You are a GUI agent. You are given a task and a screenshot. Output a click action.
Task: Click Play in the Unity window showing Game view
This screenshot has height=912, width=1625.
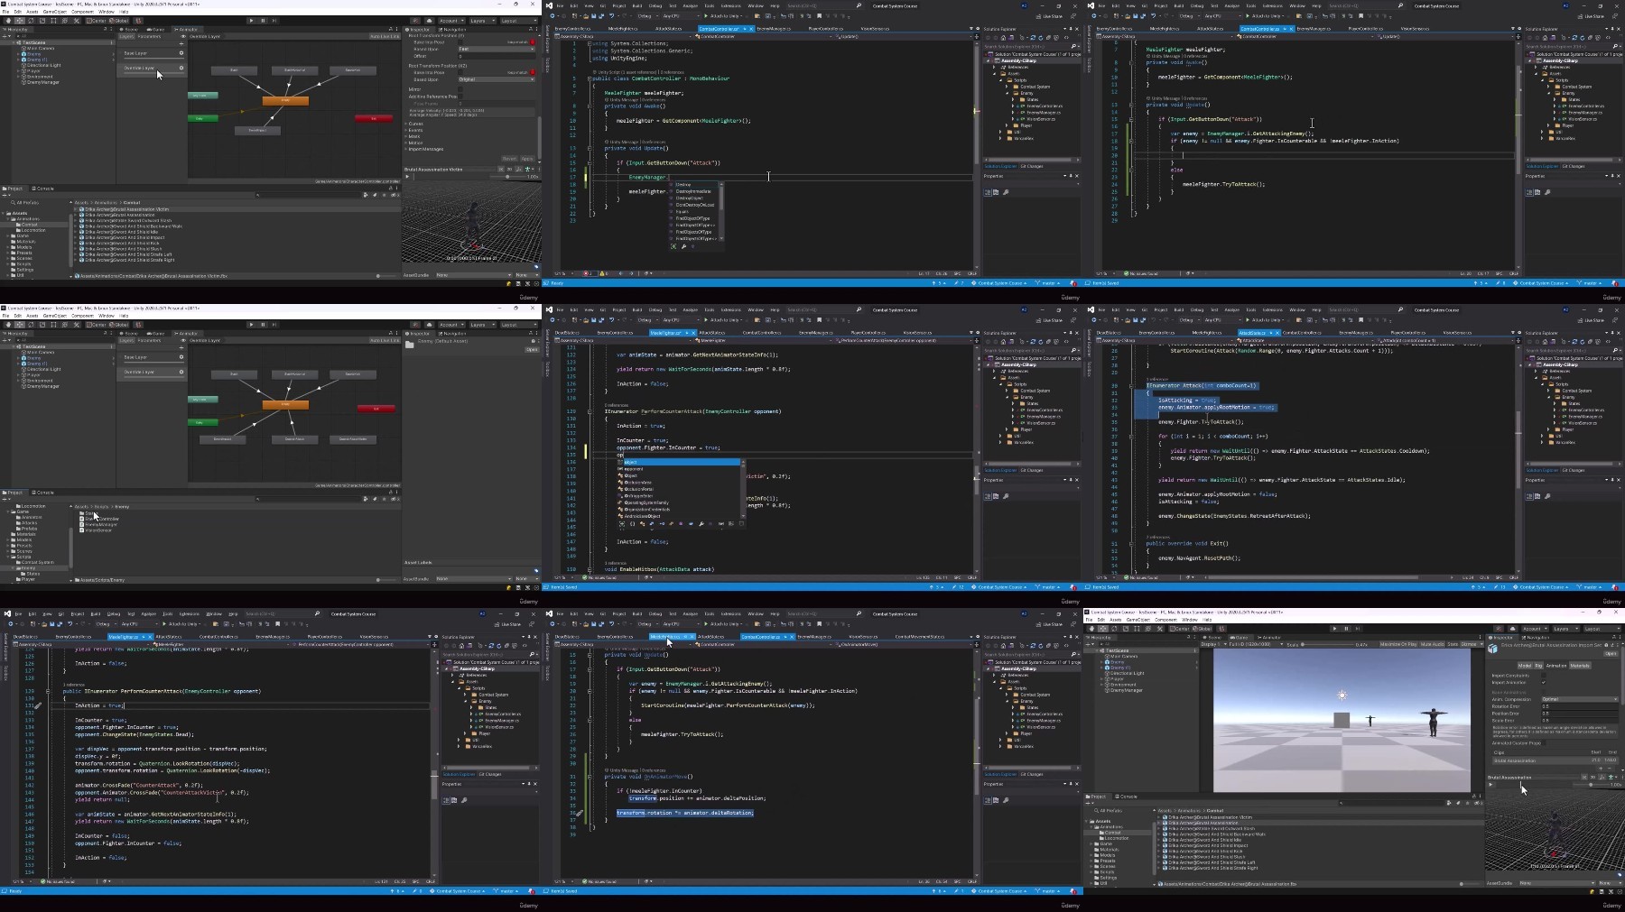pyautogui.click(x=1334, y=629)
